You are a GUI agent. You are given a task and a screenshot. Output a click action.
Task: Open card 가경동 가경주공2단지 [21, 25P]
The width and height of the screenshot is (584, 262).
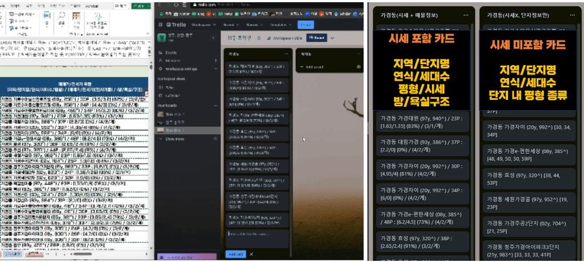529,227
